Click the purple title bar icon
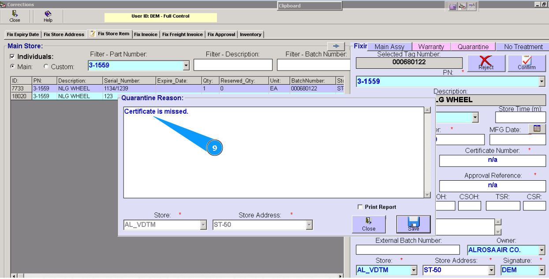 click(452, 6)
